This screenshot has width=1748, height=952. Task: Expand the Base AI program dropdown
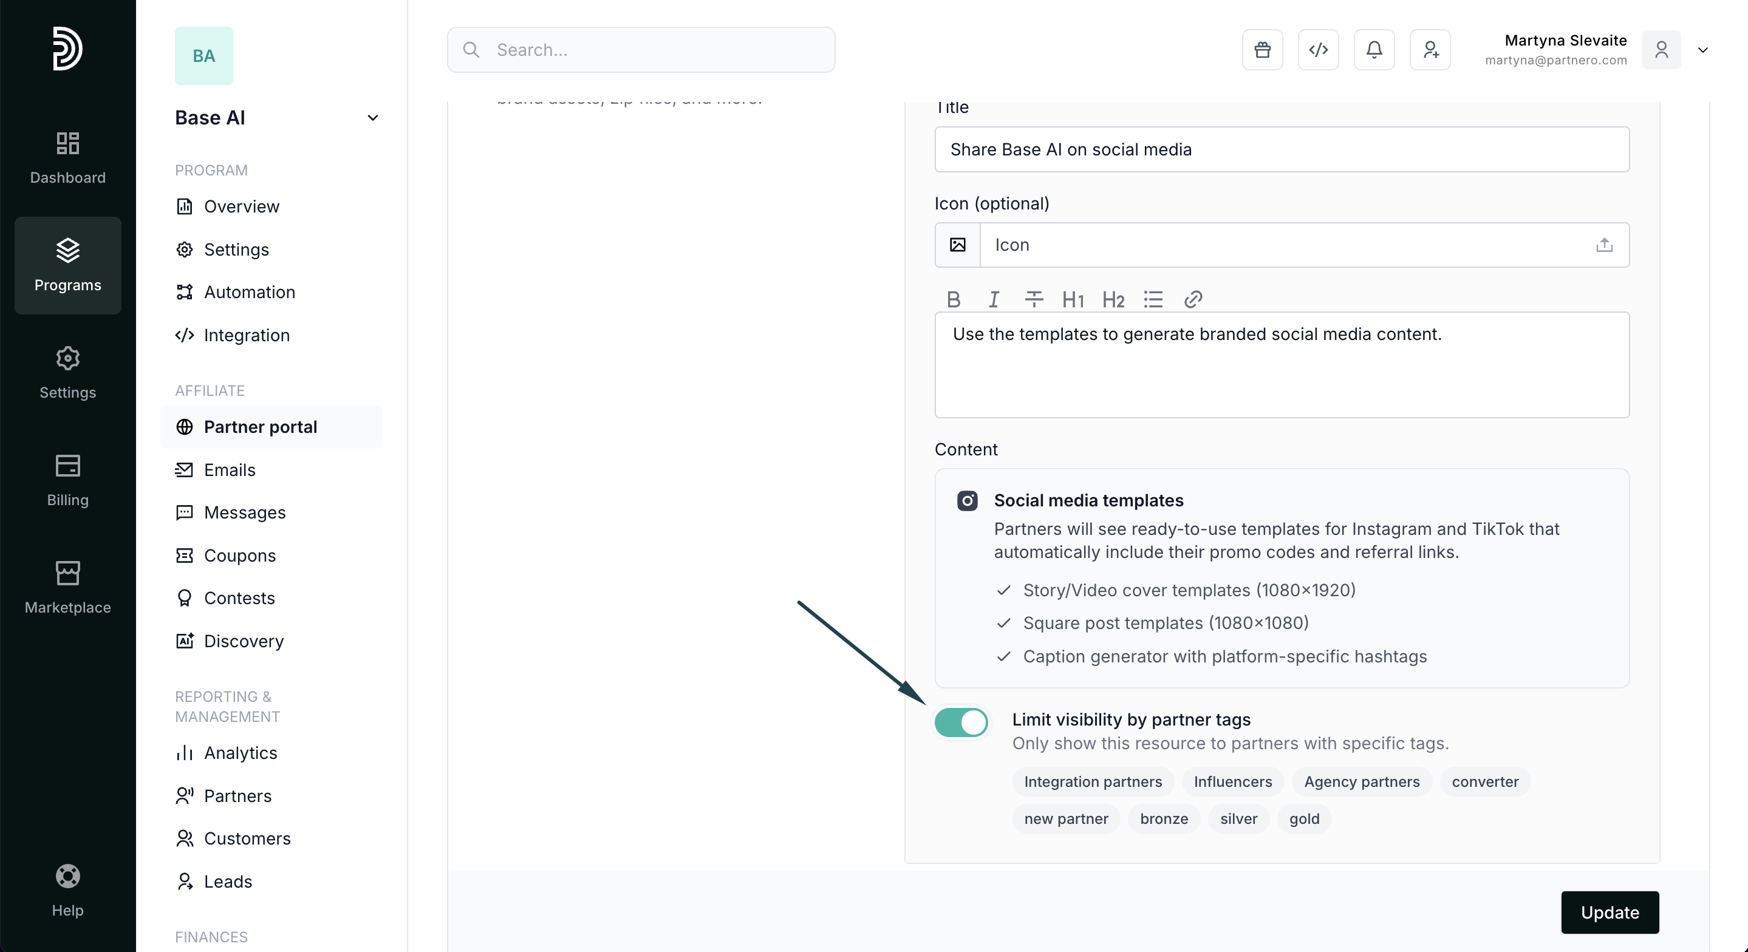[x=372, y=118]
